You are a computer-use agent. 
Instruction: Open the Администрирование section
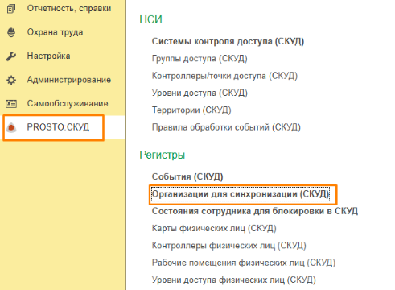69,80
